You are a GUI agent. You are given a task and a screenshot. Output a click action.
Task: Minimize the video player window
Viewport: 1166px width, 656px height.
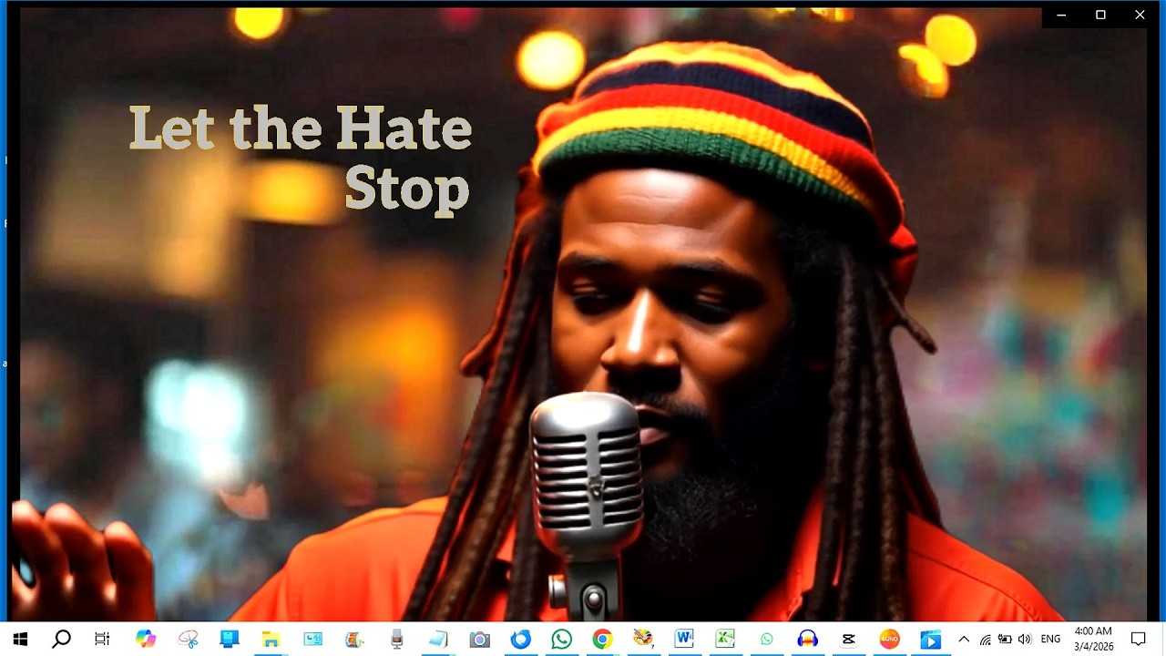(x=1061, y=15)
